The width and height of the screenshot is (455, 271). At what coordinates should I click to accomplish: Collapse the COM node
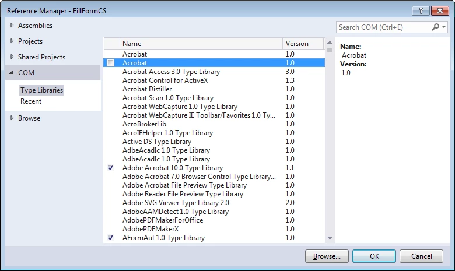[11, 72]
